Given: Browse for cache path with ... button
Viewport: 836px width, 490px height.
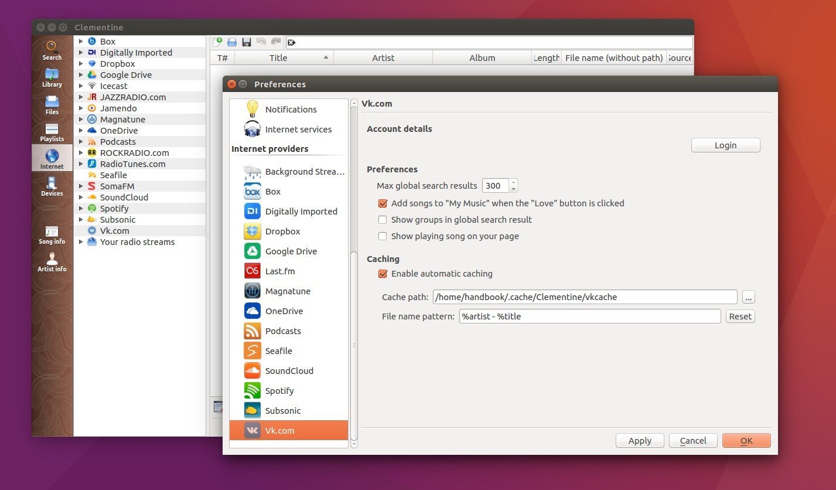Looking at the screenshot, I should click(x=748, y=297).
